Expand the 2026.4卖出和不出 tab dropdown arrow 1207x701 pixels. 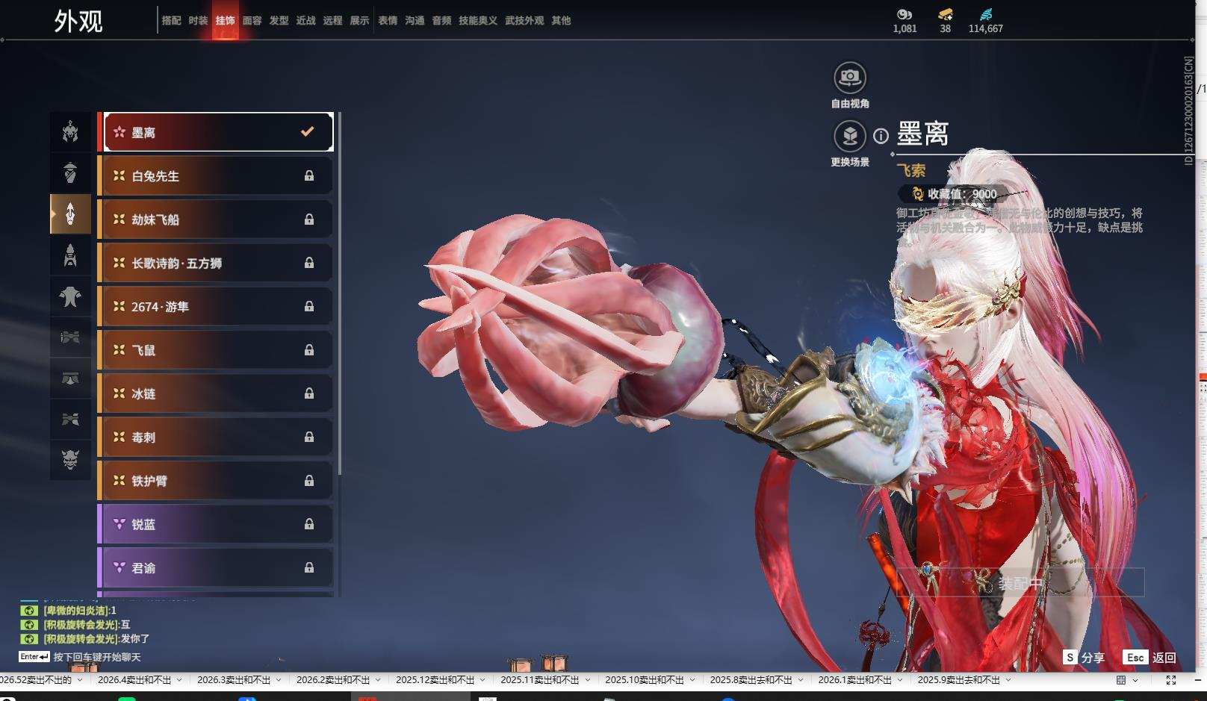pos(179,680)
